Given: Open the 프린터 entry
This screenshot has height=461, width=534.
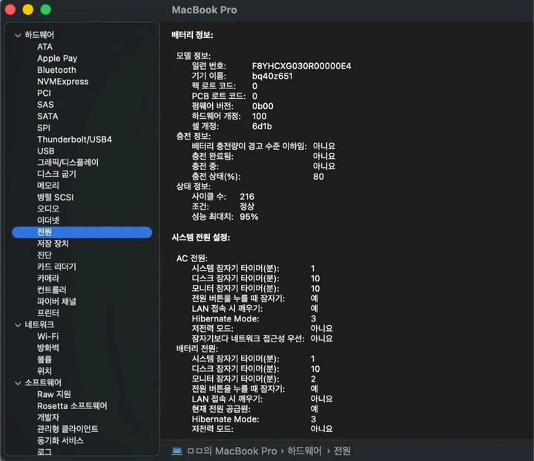Looking at the screenshot, I should 48,313.
